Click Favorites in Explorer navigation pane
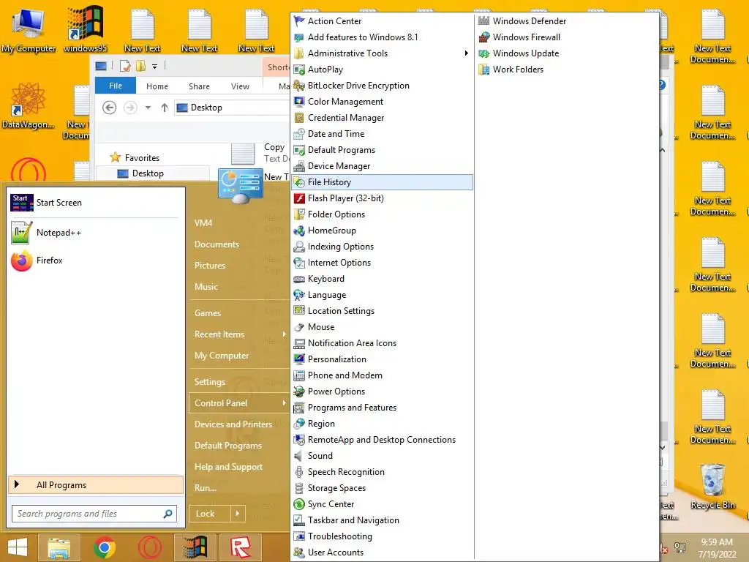The image size is (749, 562). tap(142, 158)
